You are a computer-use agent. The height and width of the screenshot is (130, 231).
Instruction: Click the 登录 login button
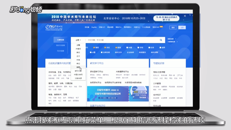coord(173,28)
